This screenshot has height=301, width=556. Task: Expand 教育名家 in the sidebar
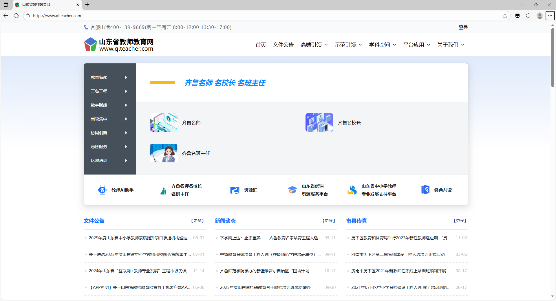[x=109, y=77]
